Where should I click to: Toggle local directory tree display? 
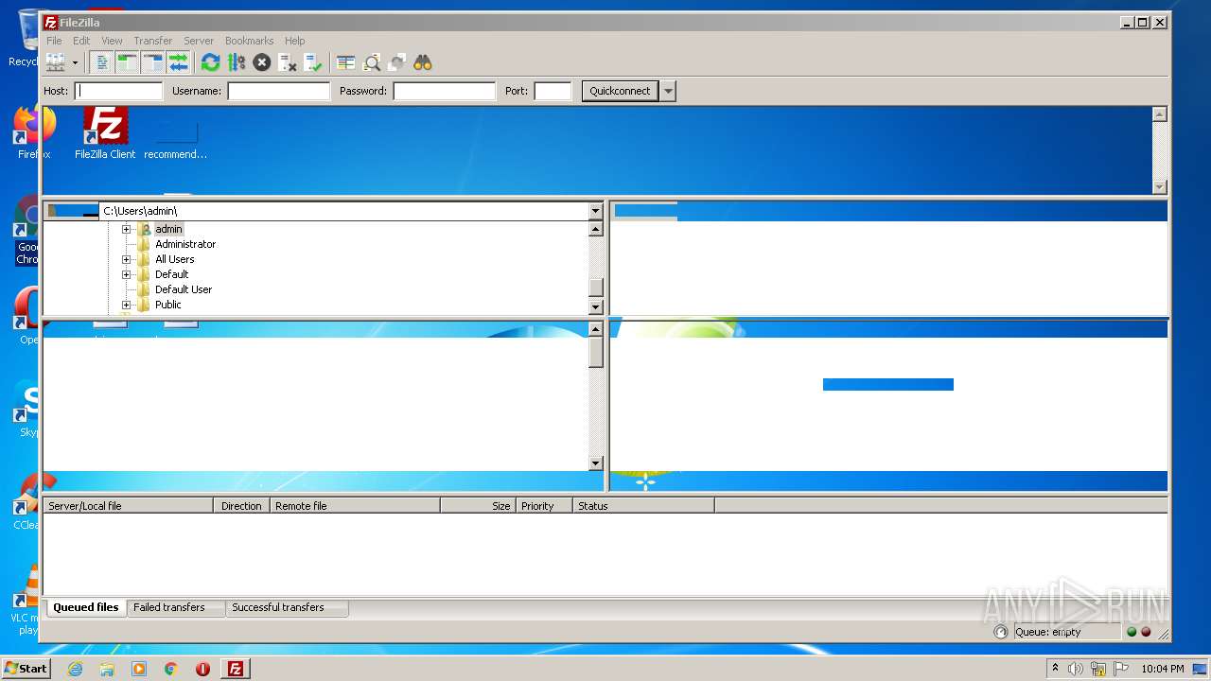tap(127, 62)
